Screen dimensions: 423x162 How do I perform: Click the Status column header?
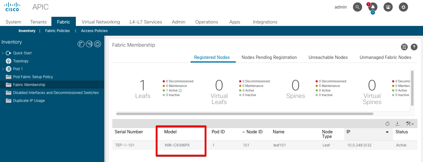pos(402,132)
